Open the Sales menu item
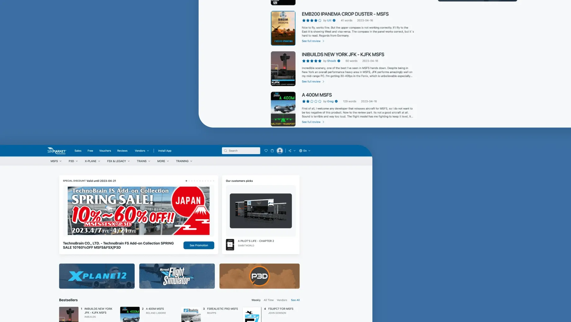This screenshot has height=322, width=571. pos(78,151)
